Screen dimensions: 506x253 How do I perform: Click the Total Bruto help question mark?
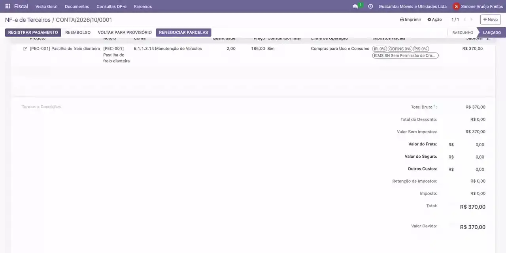(434, 106)
